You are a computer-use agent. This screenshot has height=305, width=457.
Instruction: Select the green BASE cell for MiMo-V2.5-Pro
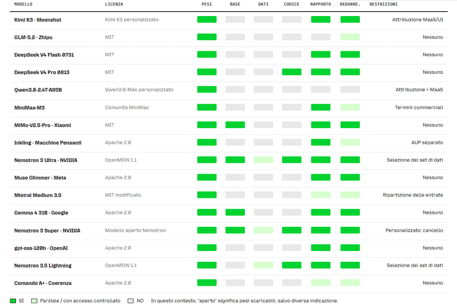coord(235,125)
